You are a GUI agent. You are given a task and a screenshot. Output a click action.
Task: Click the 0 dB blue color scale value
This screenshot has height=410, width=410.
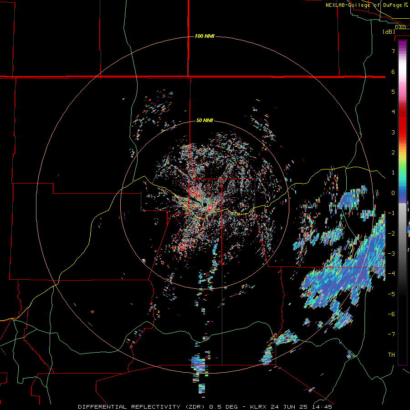coord(393,193)
